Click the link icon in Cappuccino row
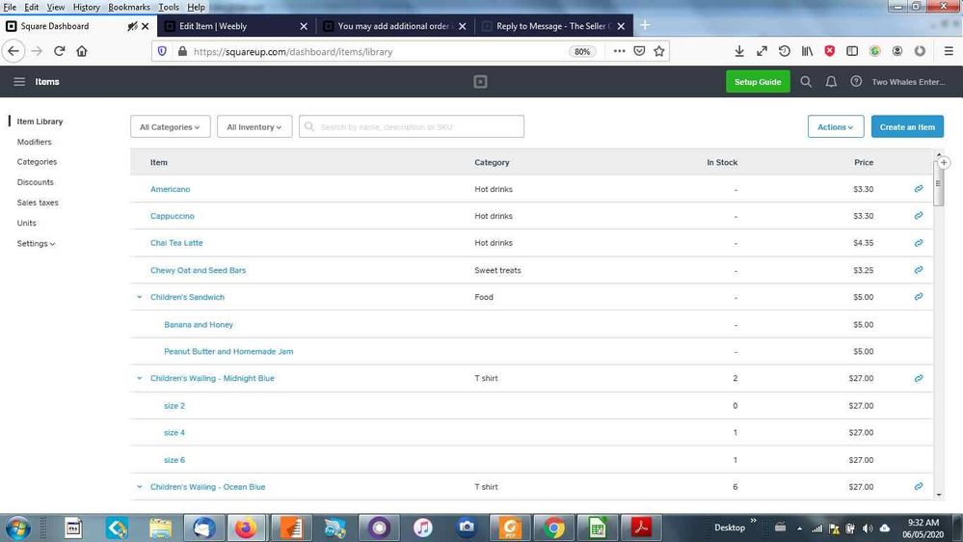Screen dimensions: 963x542 919,216
